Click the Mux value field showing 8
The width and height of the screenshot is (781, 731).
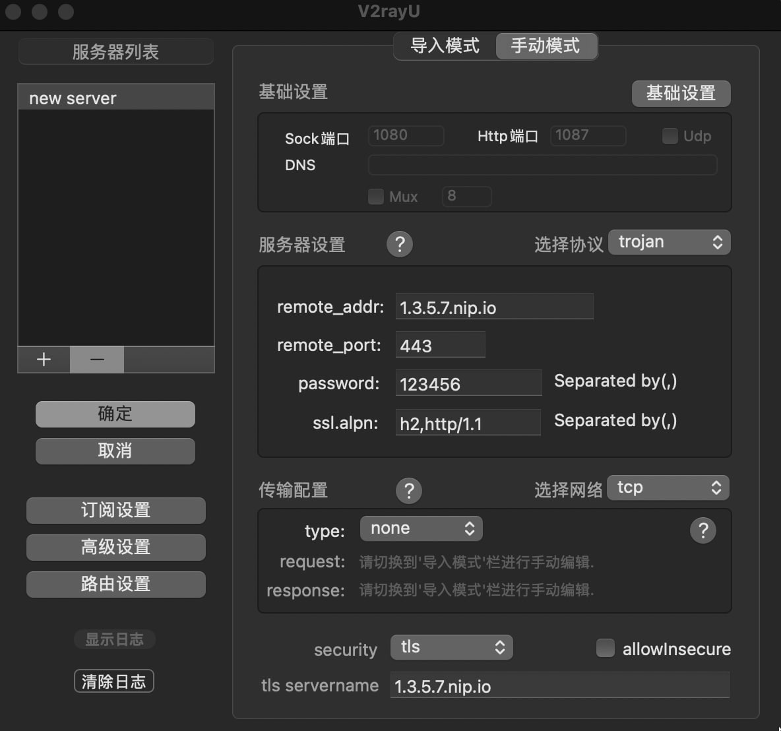click(x=467, y=197)
